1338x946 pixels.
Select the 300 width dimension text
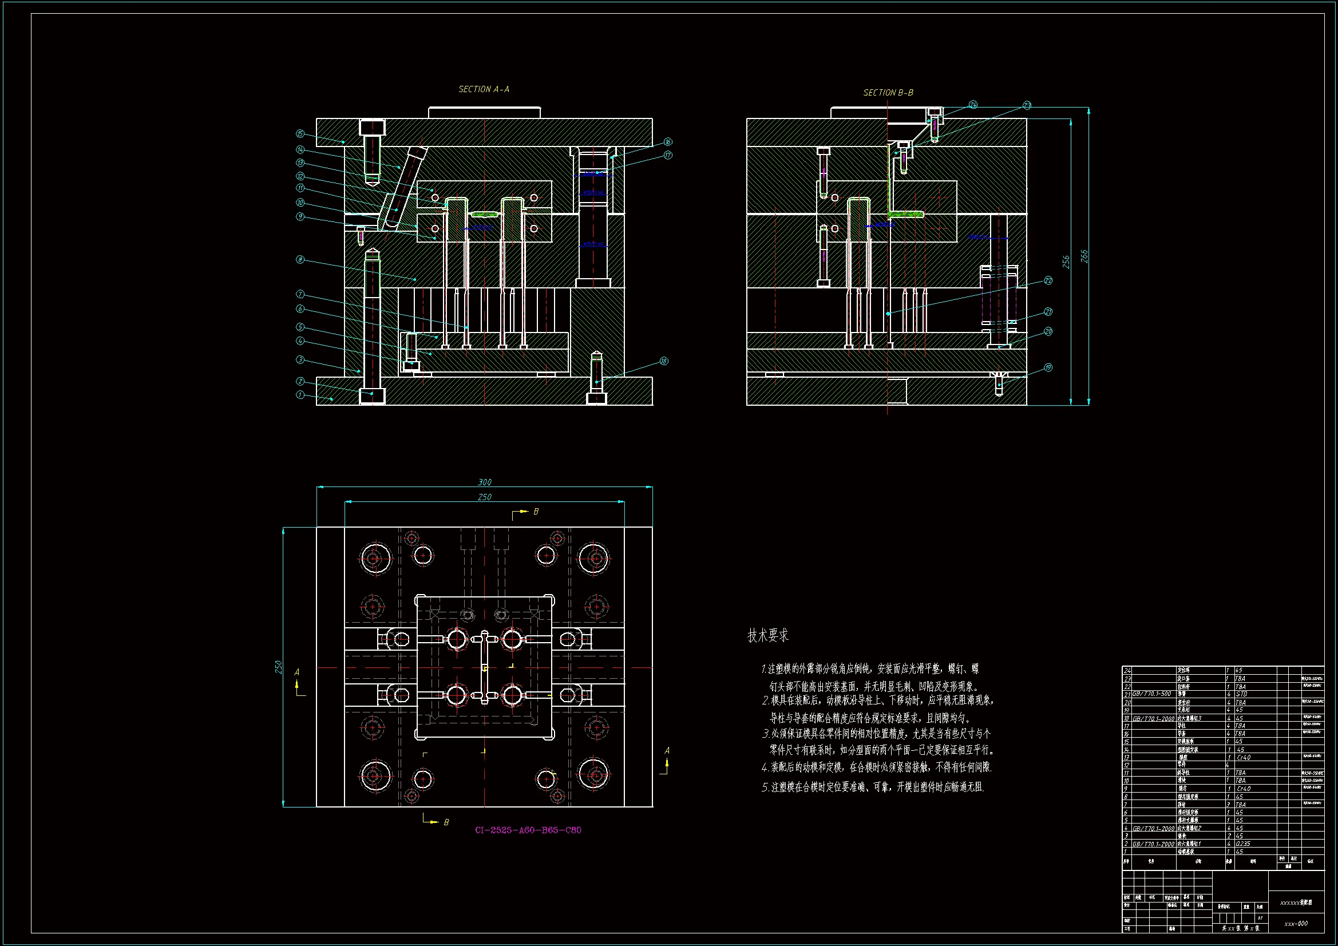tap(484, 482)
